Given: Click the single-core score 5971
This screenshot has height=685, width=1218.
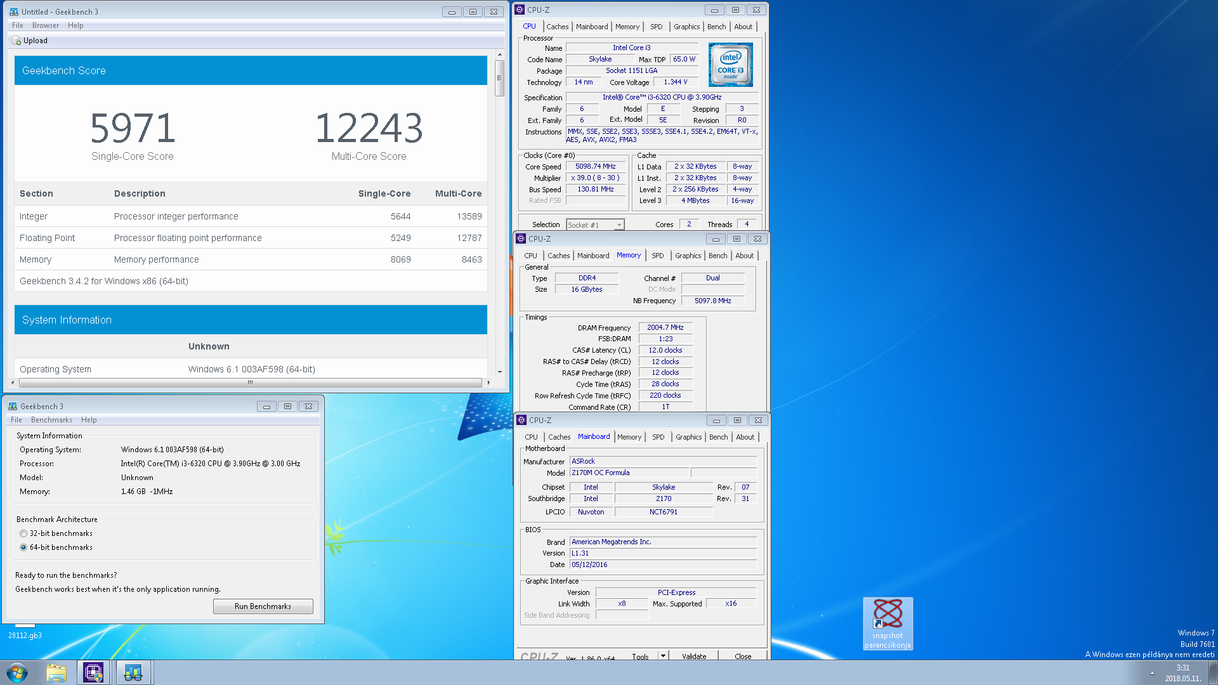Looking at the screenshot, I should 133,128.
